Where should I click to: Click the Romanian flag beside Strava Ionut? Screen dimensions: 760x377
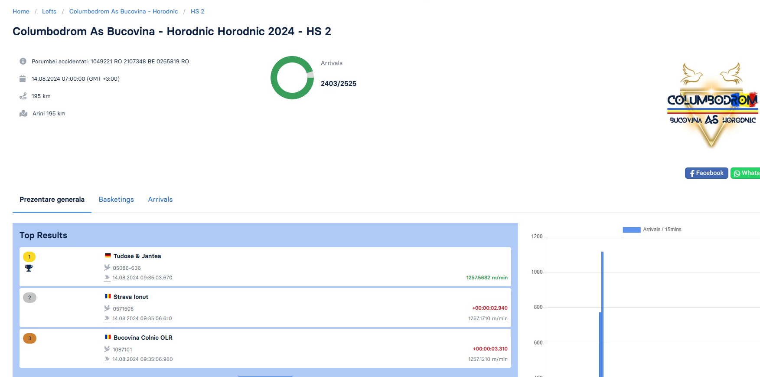[x=108, y=297]
